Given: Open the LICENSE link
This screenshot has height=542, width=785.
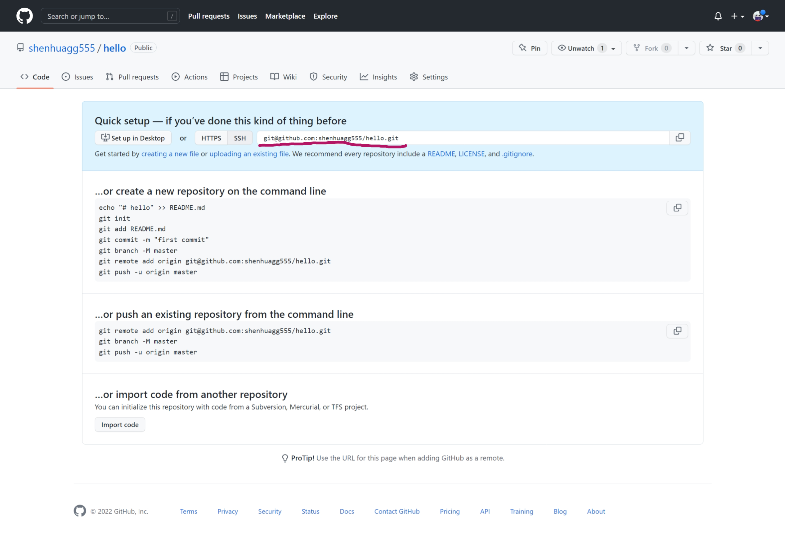Looking at the screenshot, I should pyautogui.click(x=472, y=154).
